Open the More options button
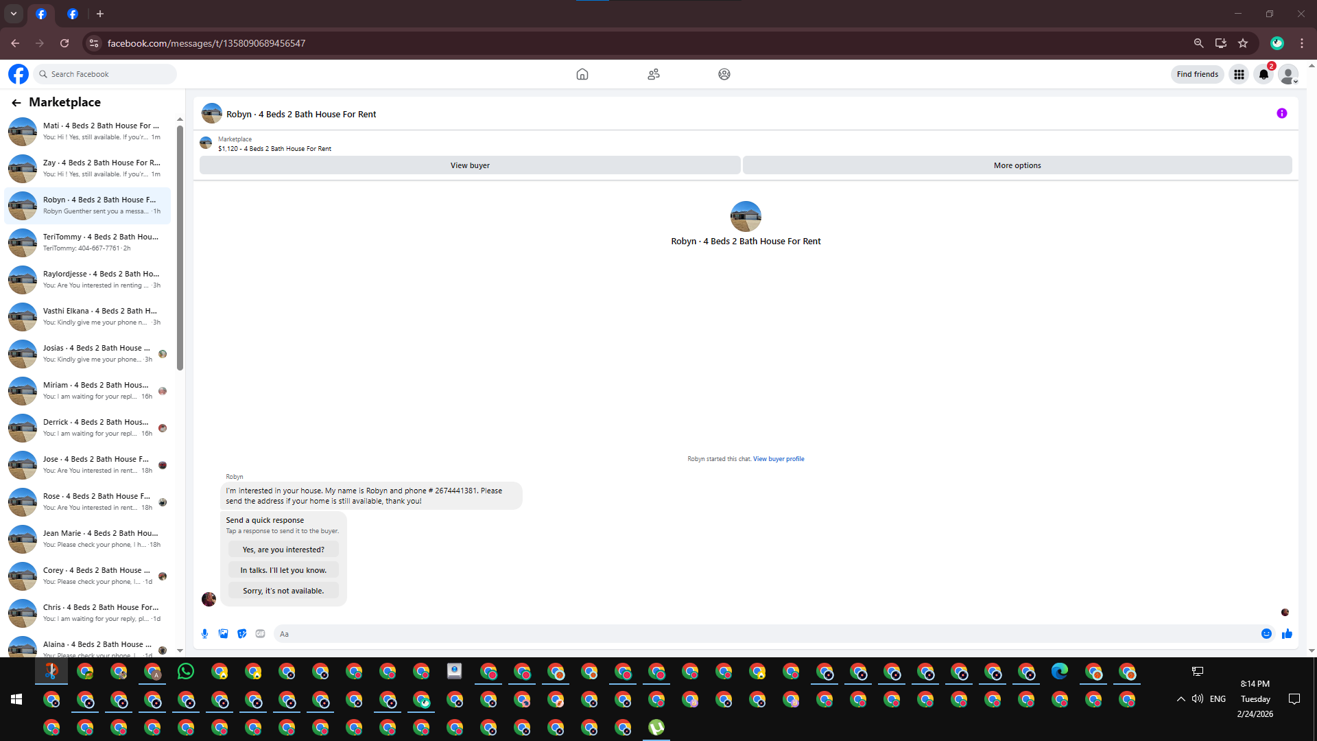This screenshot has height=741, width=1317. point(1017,165)
